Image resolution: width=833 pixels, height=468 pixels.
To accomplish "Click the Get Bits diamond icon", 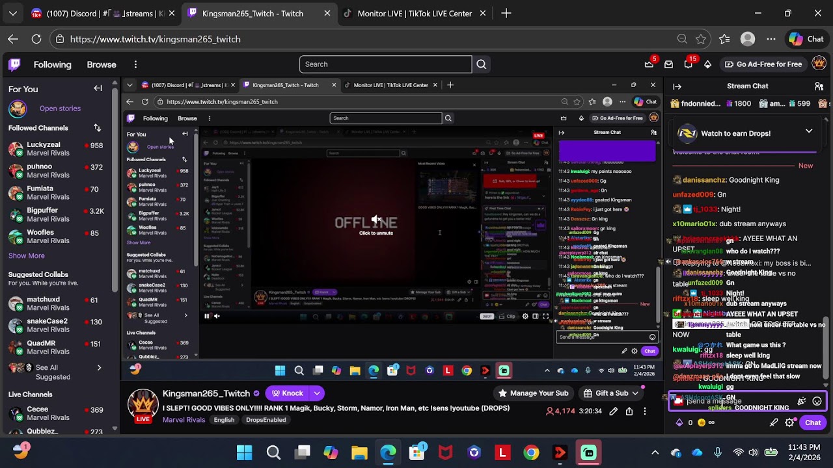I will (708, 64).
